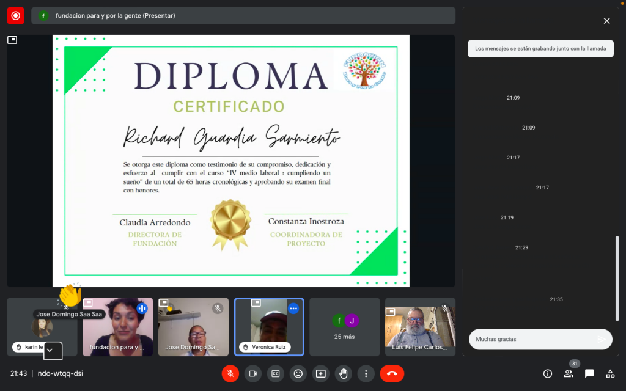
Task: Open the emoji reactions picker
Action: pyautogui.click(x=298, y=373)
